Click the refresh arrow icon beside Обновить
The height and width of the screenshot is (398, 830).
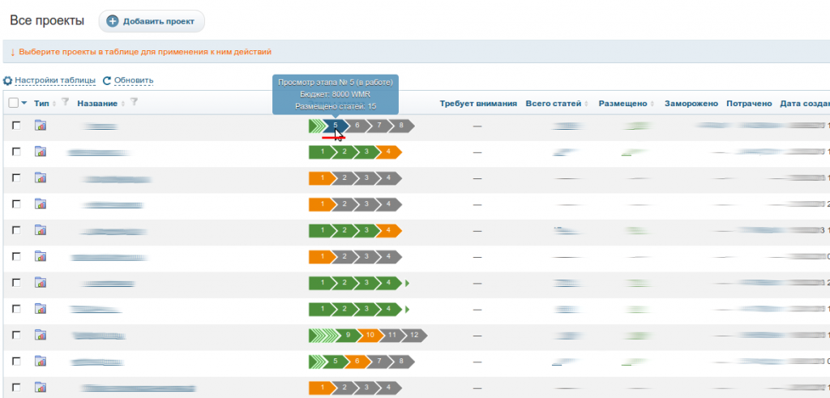click(107, 81)
